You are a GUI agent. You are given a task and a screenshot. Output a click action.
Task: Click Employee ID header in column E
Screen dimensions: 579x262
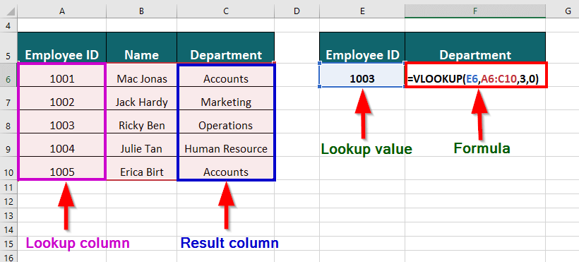pos(362,48)
